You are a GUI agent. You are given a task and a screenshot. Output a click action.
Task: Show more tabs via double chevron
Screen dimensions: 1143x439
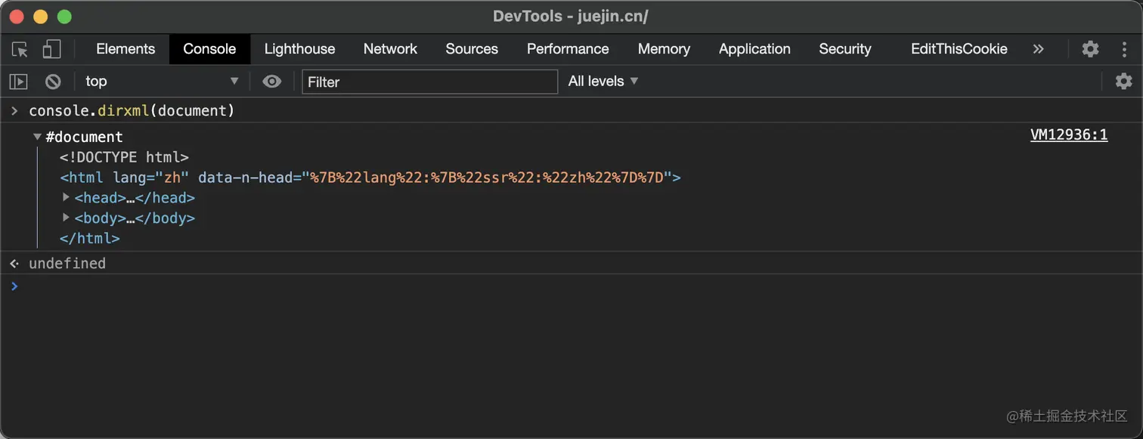[1038, 49]
